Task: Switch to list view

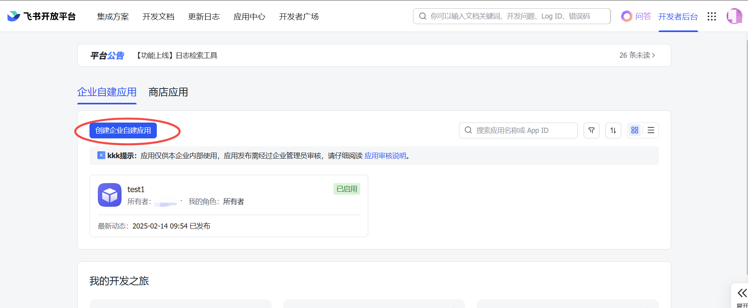Action: click(x=651, y=130)
